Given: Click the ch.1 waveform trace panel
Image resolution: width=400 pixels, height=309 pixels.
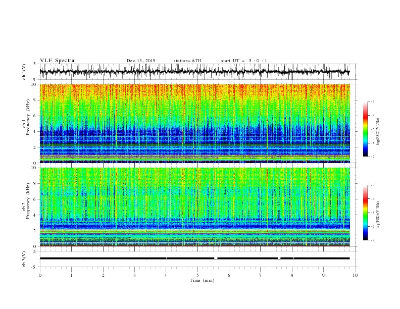Looking at the screenshot, I should [198, 72].
